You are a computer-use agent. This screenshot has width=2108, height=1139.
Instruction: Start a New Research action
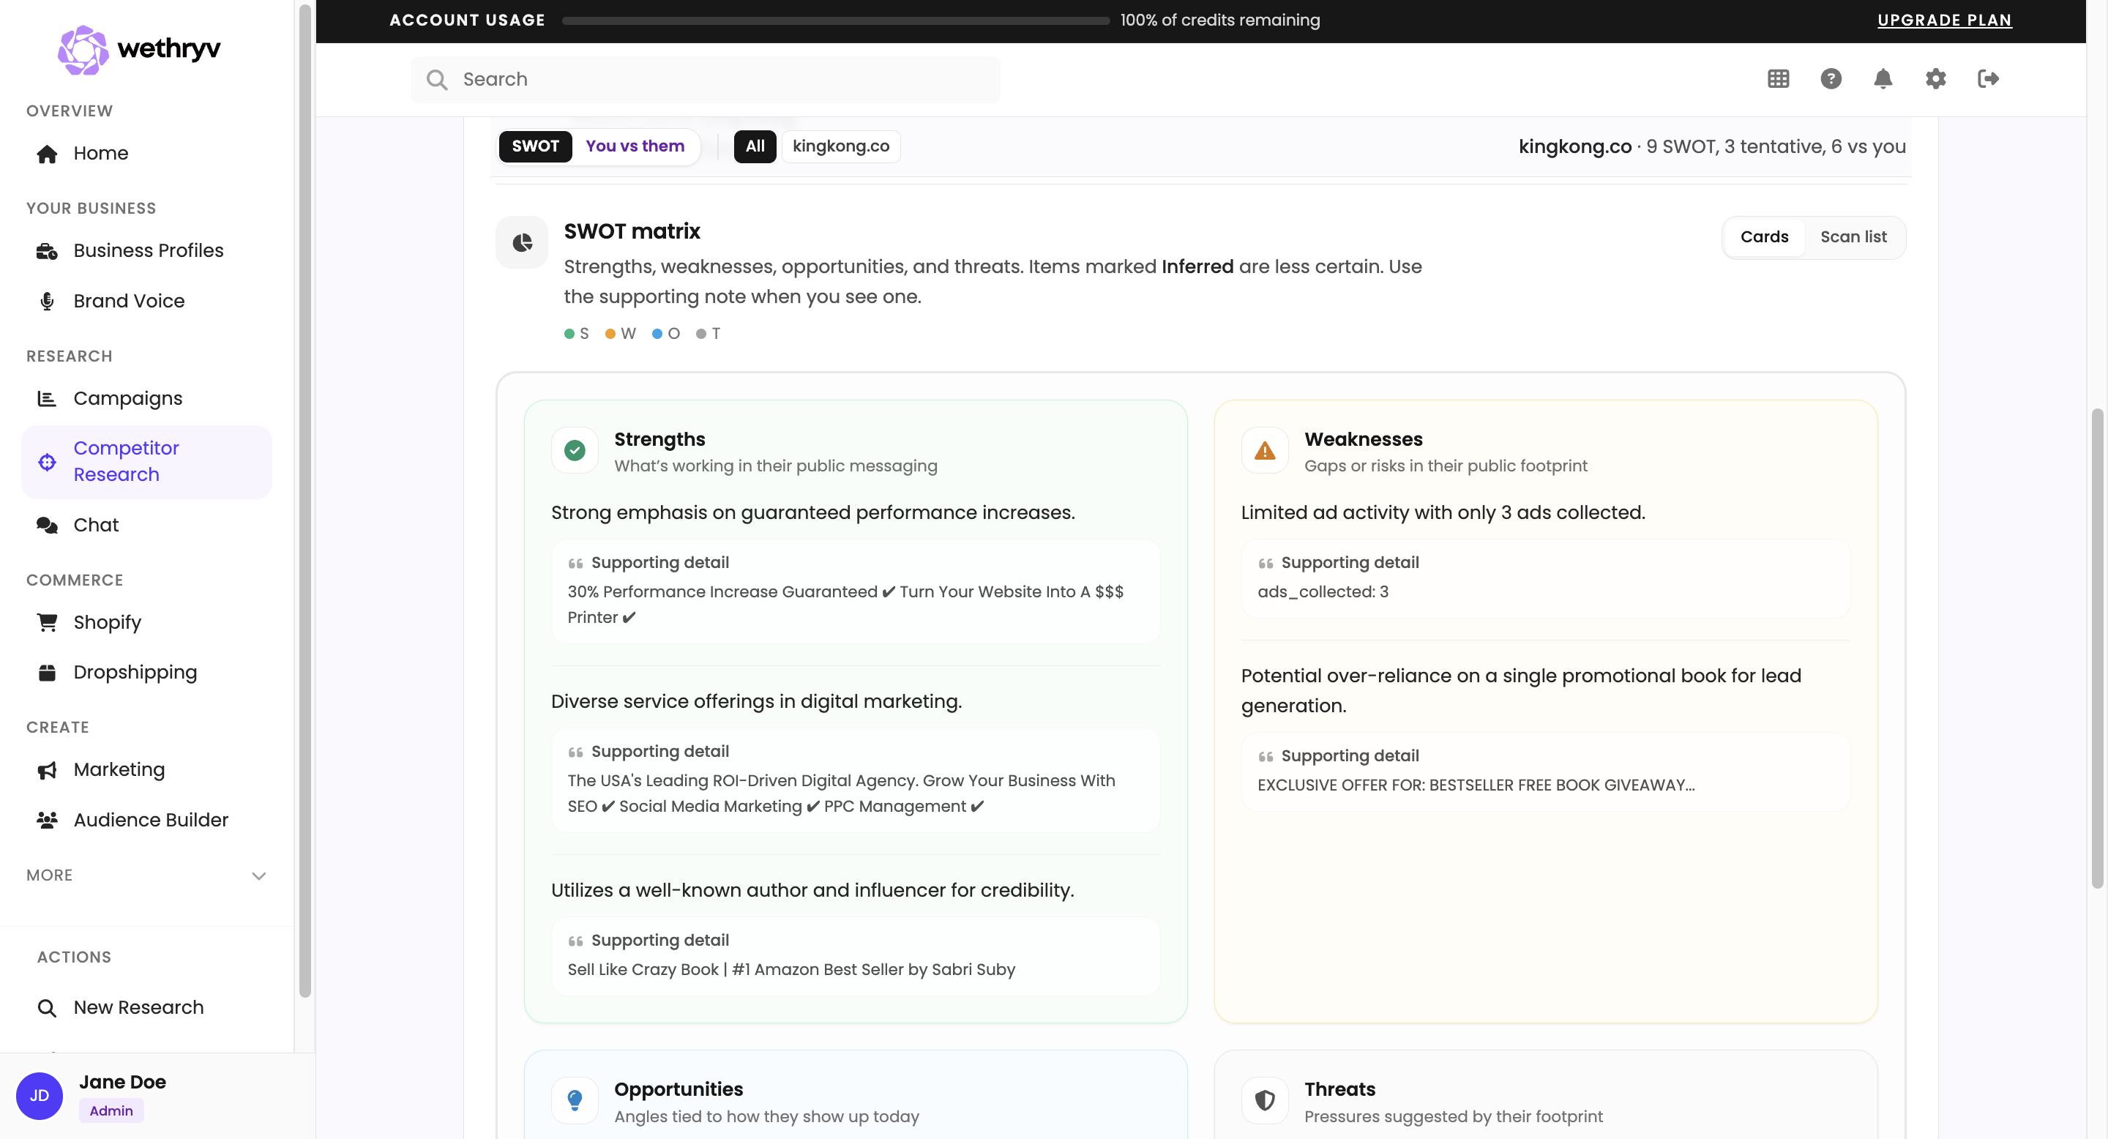[x=138, y=1007]
